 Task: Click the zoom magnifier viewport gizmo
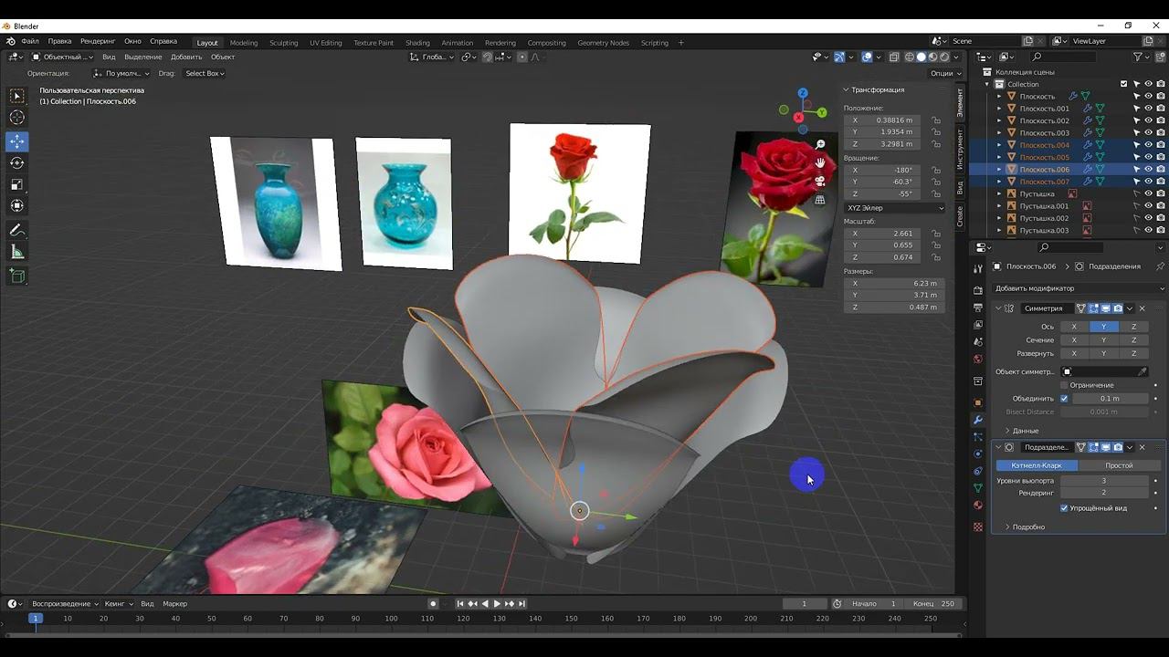coord(820,145)
